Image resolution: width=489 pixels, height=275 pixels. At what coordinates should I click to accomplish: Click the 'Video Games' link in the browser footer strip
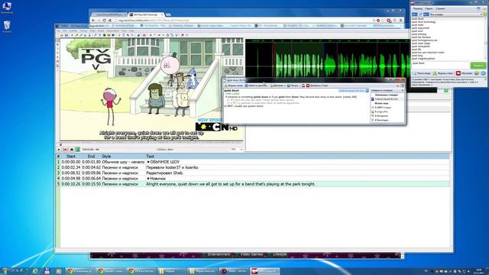[251, 254]
